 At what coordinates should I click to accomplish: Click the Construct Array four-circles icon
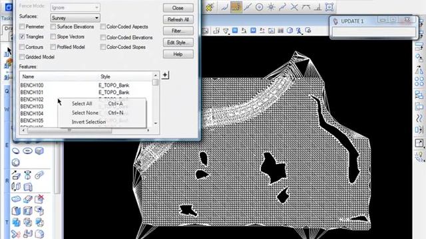coord(419,82)
